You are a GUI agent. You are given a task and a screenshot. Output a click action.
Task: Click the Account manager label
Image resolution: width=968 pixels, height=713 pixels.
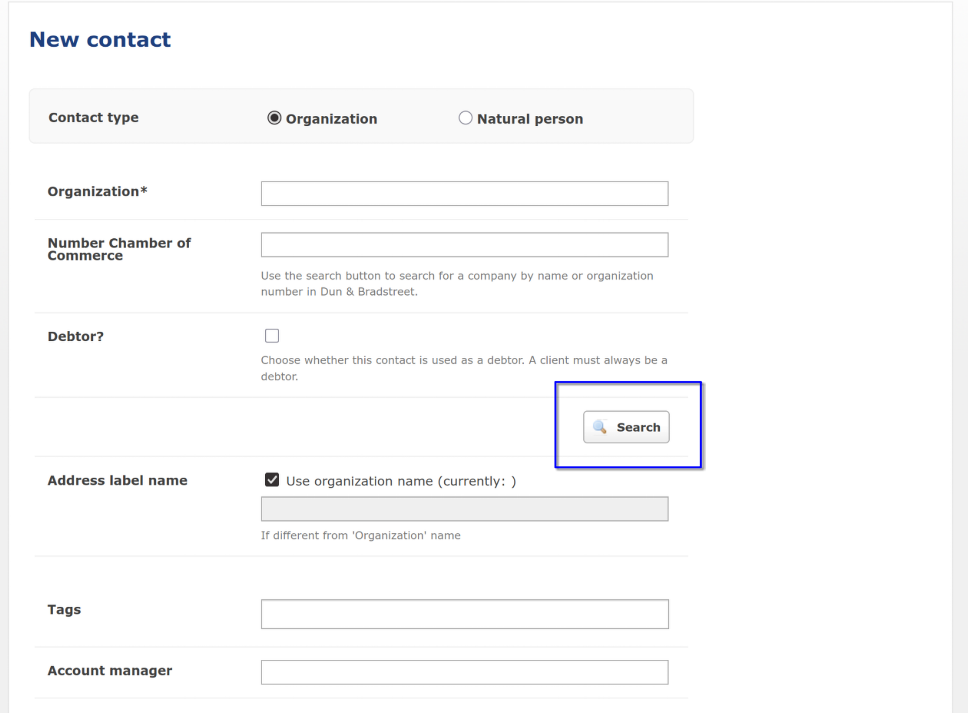pyautogui.click(x=110, y=670)
